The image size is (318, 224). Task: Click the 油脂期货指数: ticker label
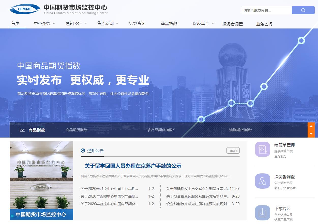coord(241,130)
